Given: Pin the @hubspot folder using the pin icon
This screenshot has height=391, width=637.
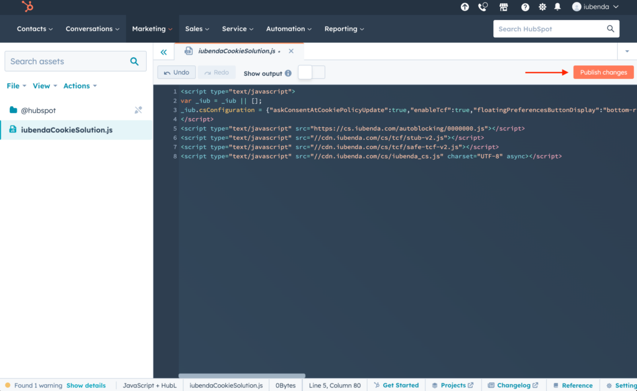Looking at the screenshot, I should (138, 109).
